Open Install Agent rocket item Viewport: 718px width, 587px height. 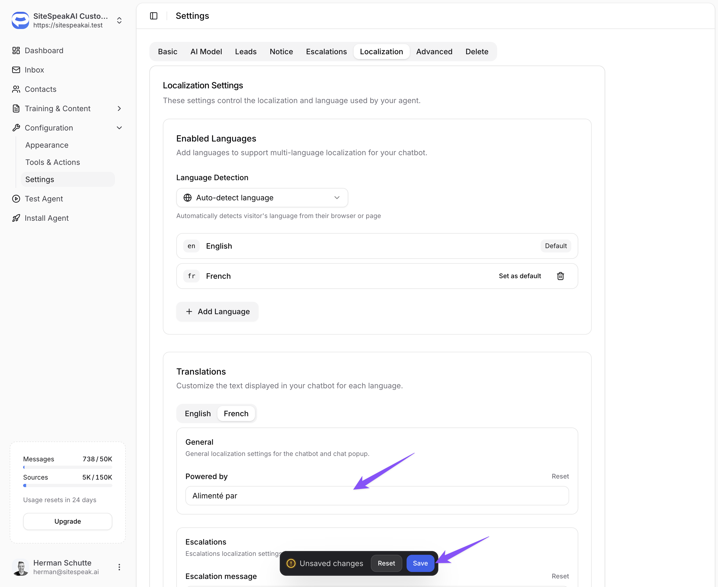tap(46, 218)
